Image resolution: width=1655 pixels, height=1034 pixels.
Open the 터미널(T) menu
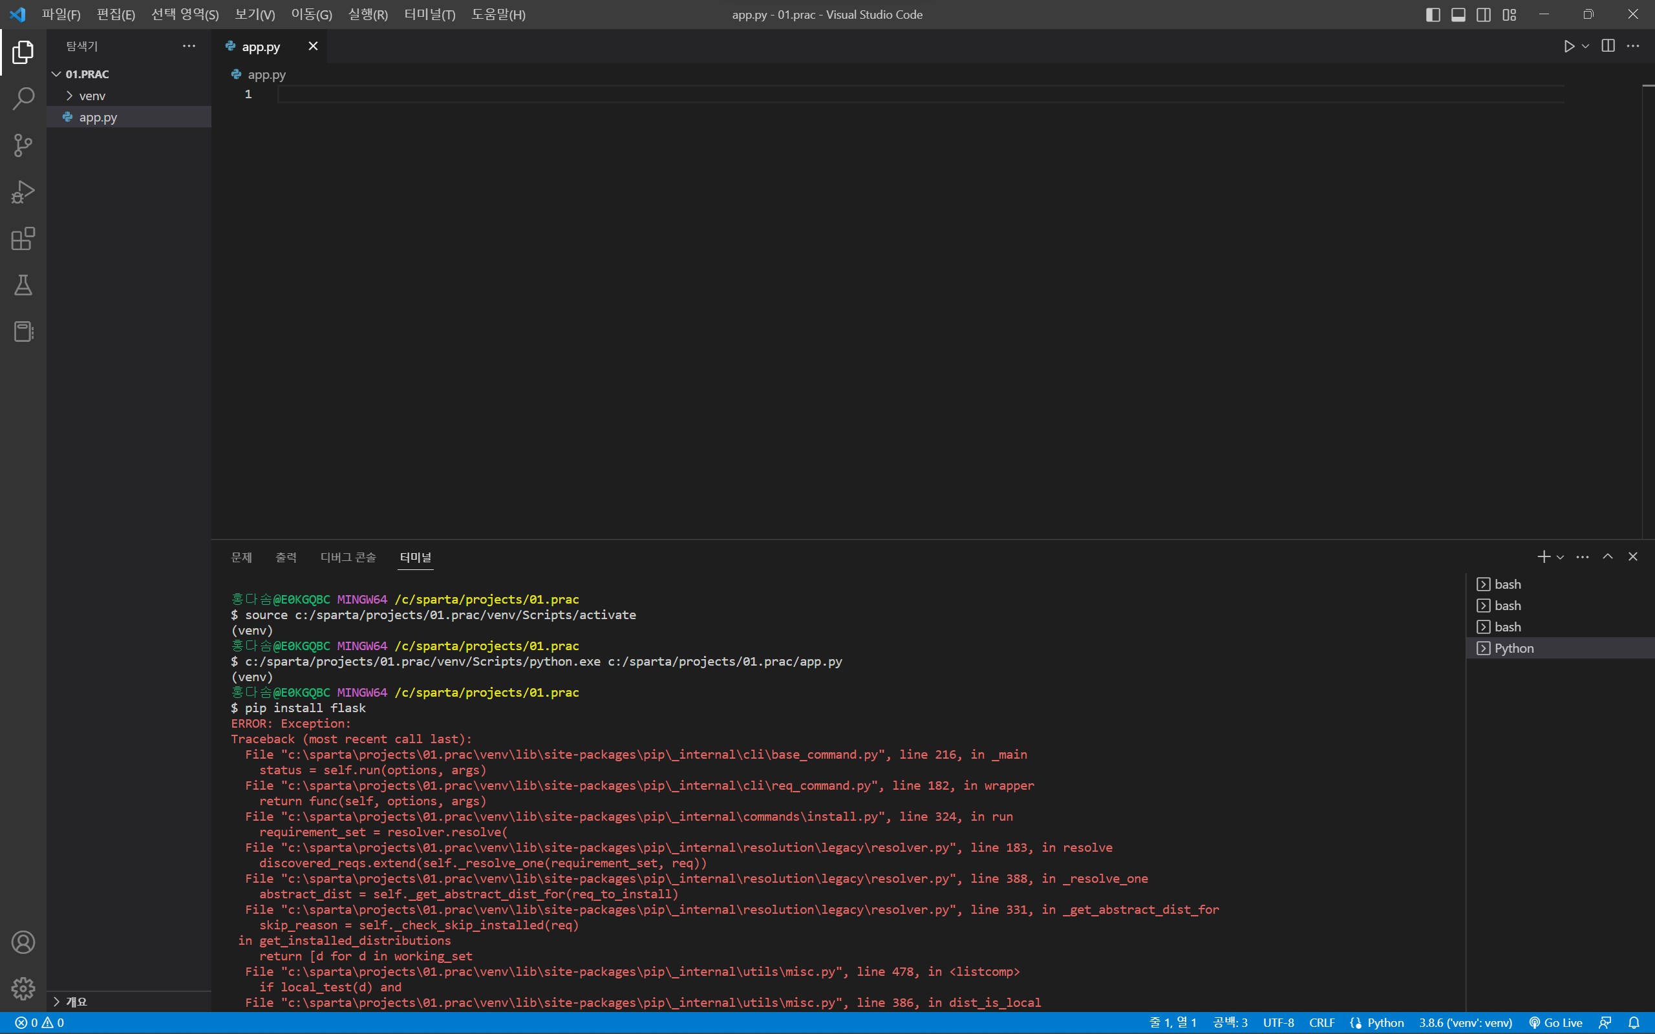[430, 14]
